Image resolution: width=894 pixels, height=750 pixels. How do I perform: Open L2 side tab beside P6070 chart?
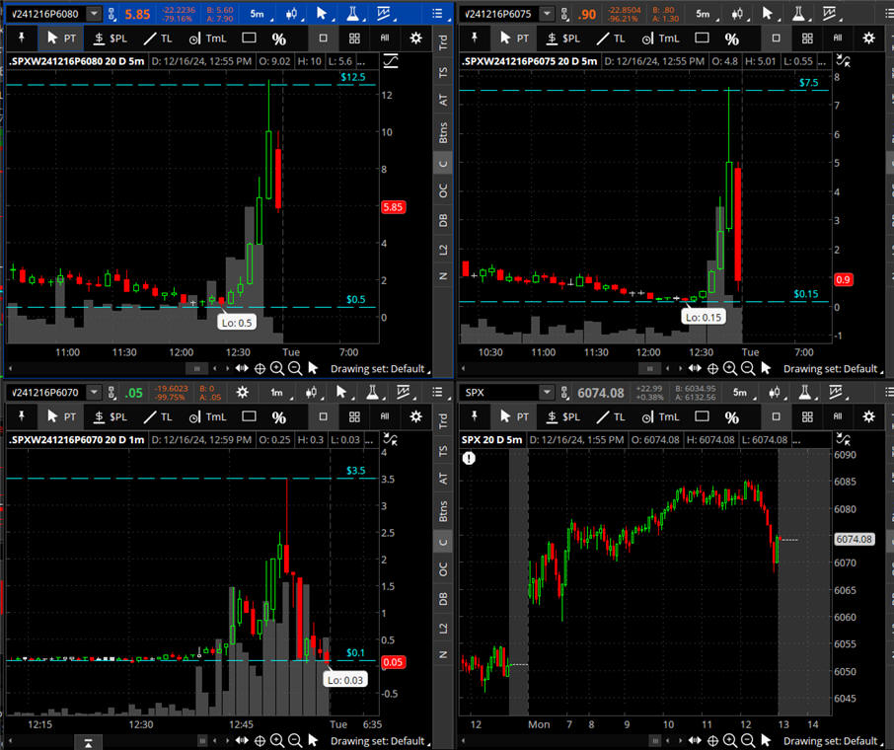pyautogui.click(x=443, y=629)
